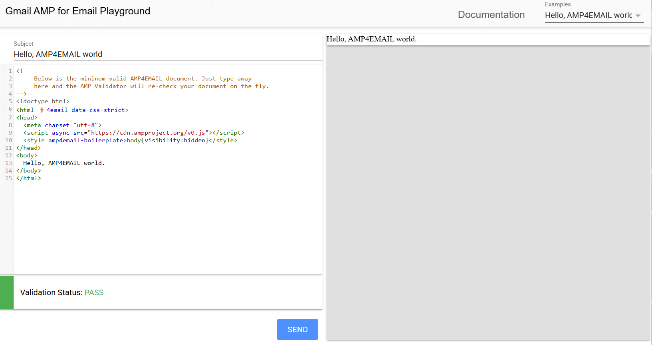Viewport: 652px width, 345px height.
Task: Click the Validation Status PASS text
Action: pyautogui.click(x=94, y=292)
